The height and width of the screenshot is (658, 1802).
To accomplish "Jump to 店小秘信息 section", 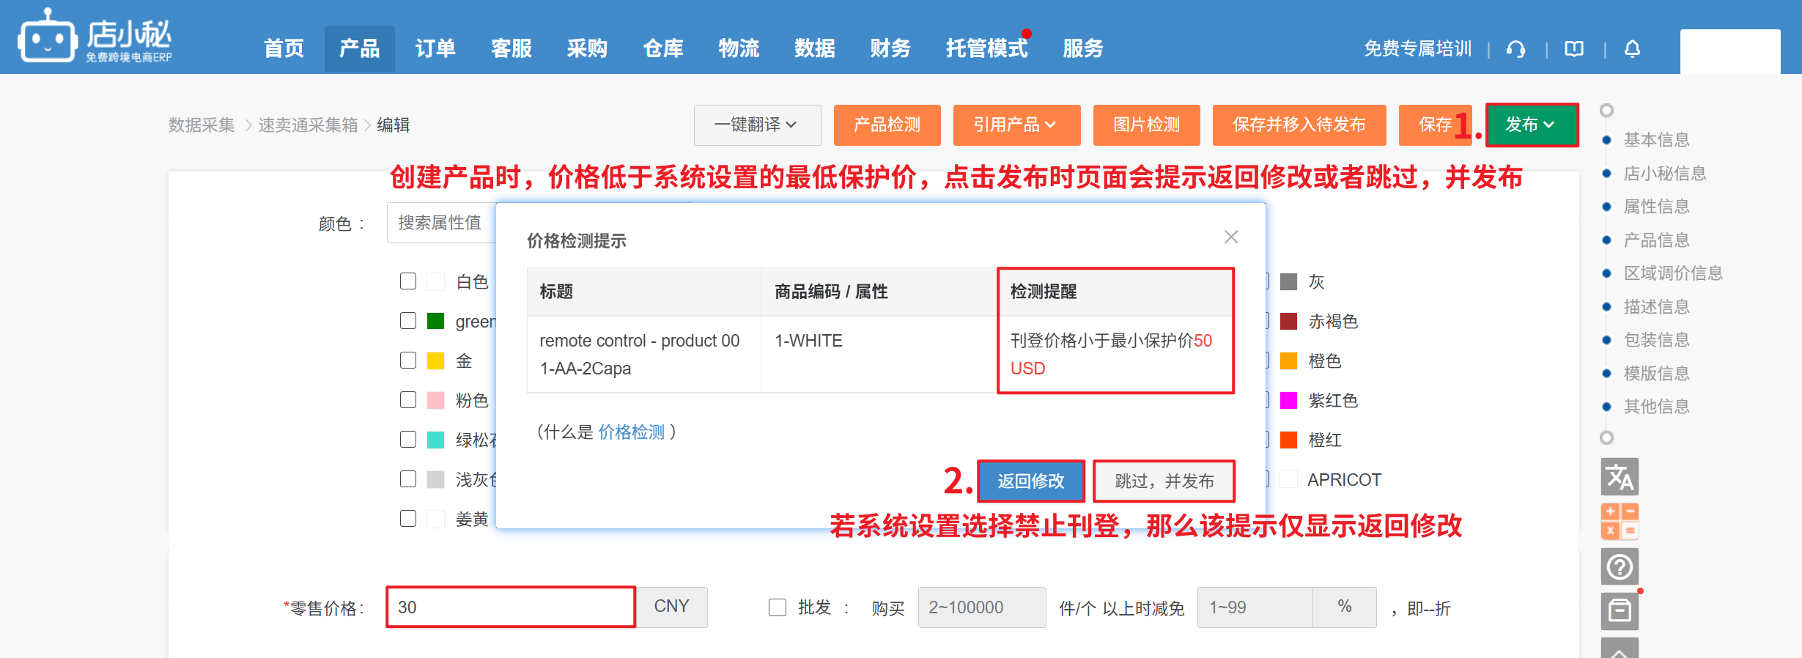I will tap(1665, 174).
